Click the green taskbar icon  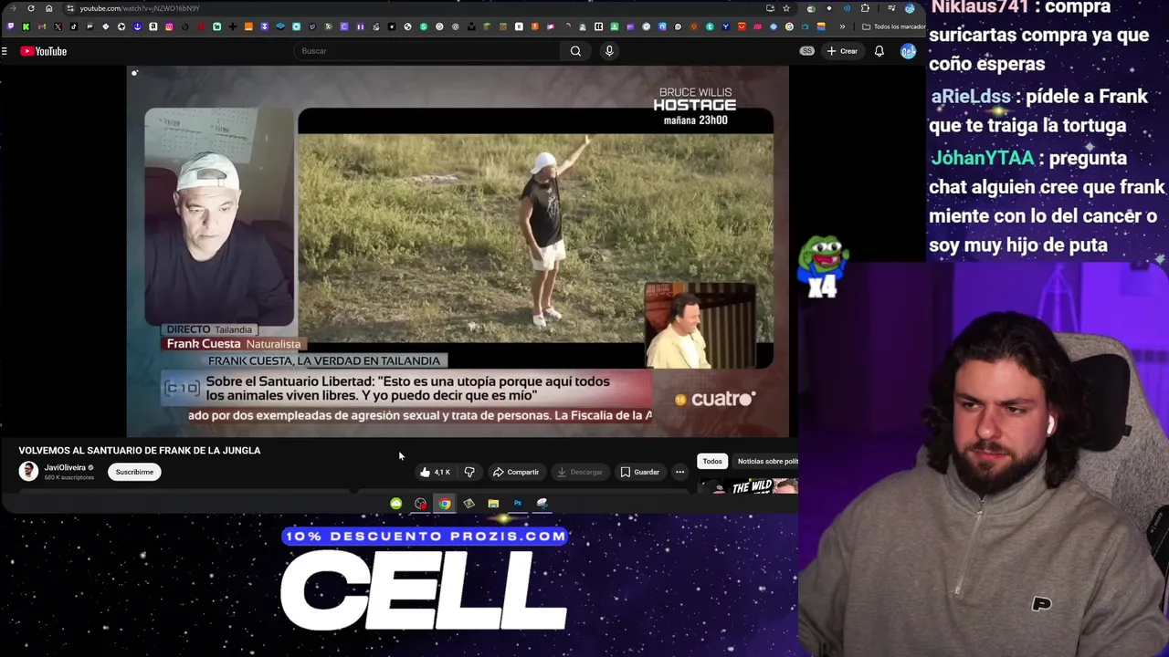click(x=395, y=503)
